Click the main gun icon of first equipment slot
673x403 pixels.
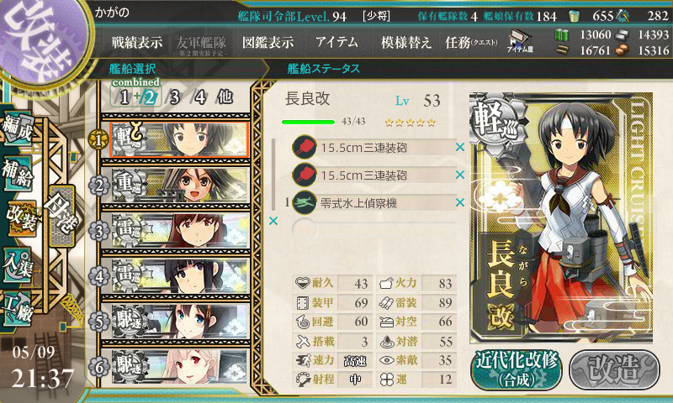[x=305, y=147]
